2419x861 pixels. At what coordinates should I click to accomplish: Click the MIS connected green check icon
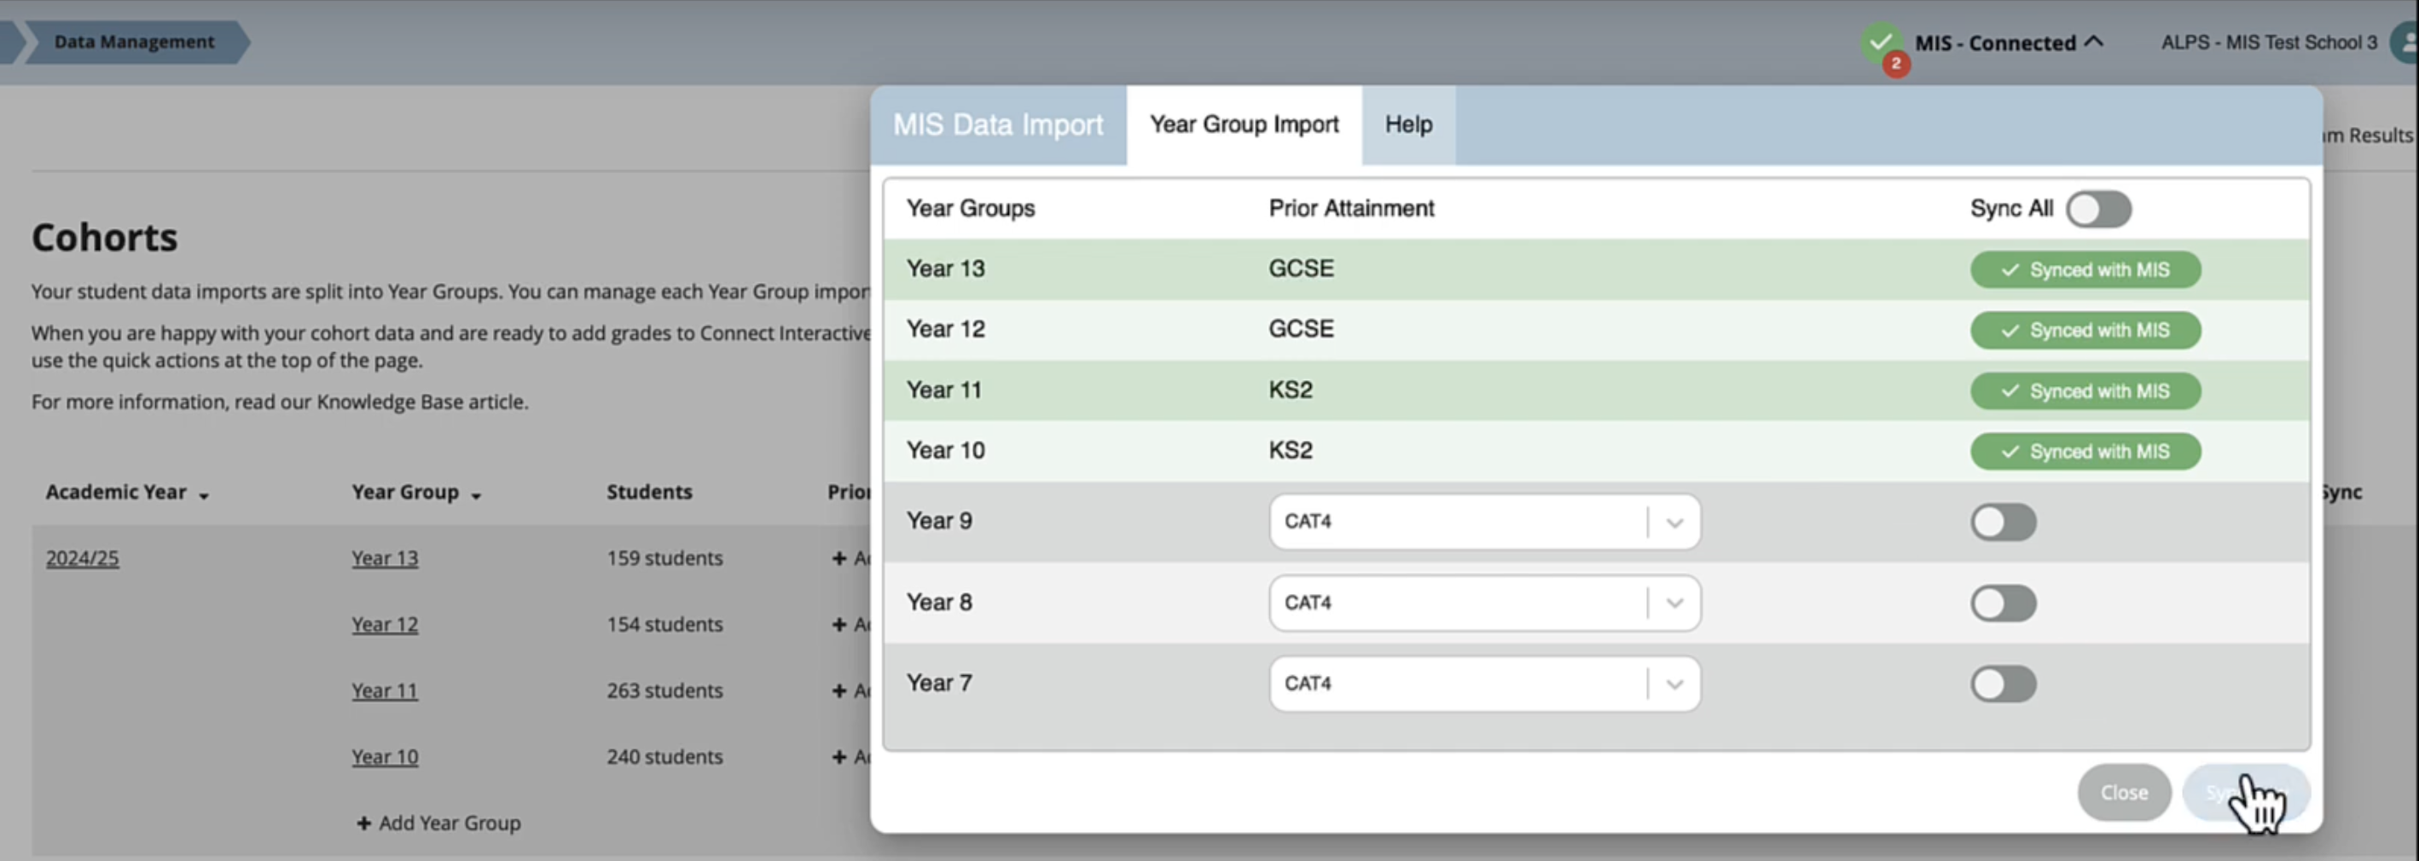[1880, 41]
